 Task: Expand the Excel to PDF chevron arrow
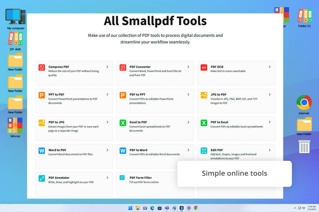pos(188,122)
